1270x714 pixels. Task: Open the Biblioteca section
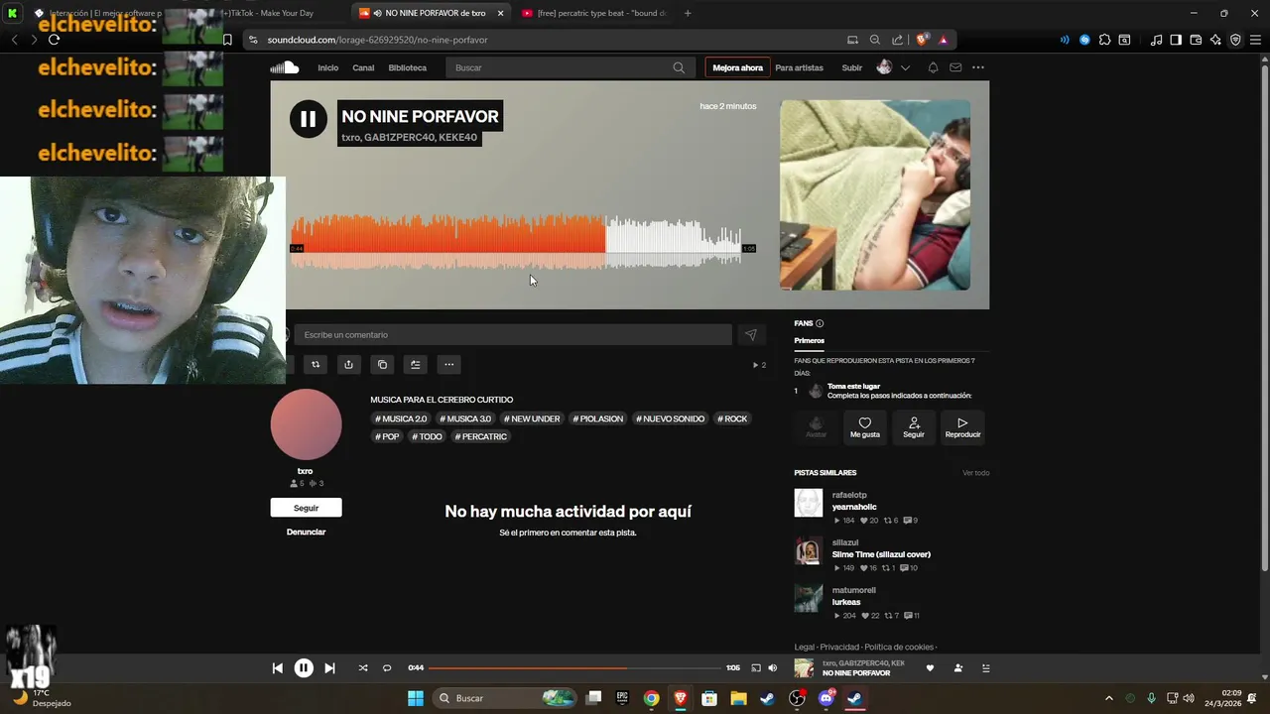point(408,67)
